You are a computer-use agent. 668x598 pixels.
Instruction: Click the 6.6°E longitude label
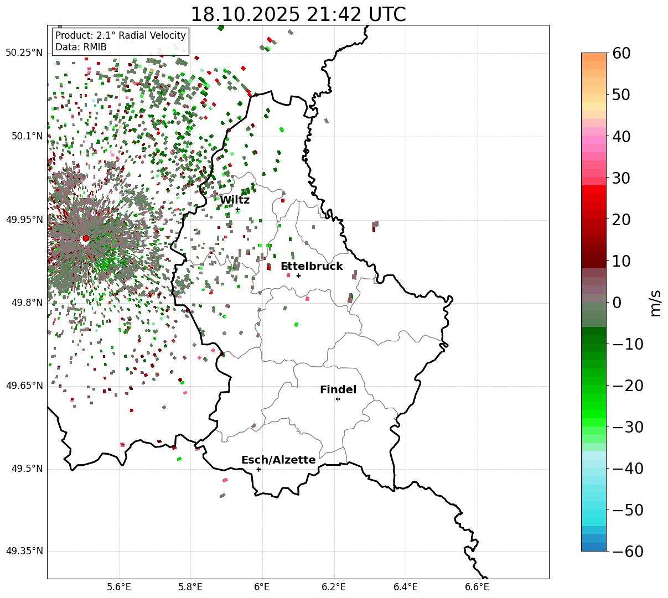tap(477, 587)
